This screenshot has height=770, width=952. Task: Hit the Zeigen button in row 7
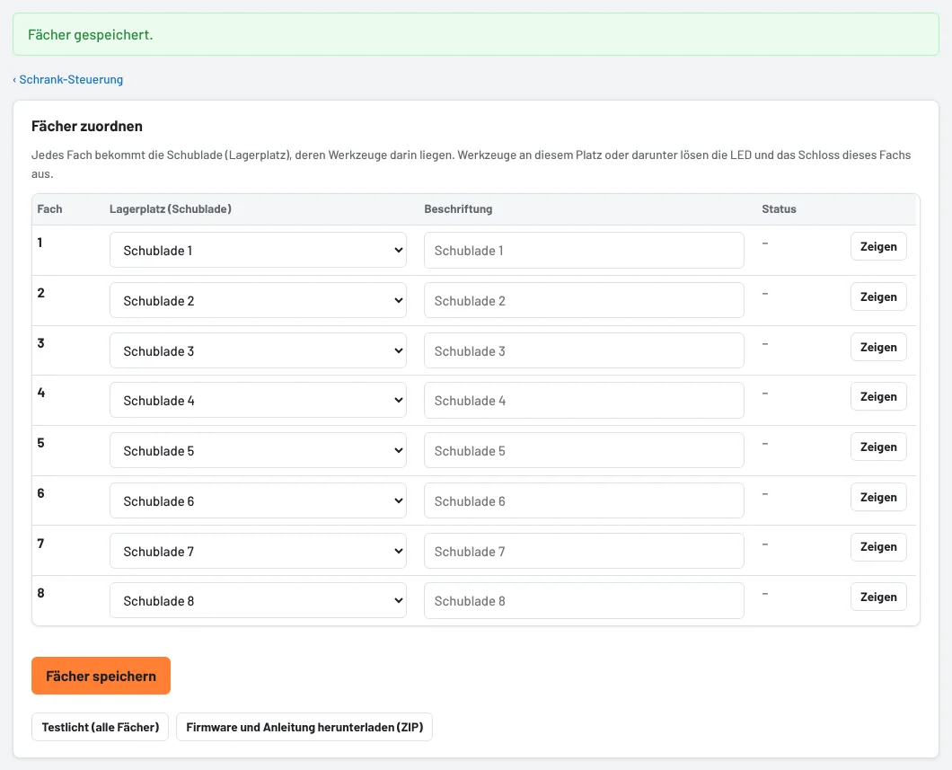point(878,547)
